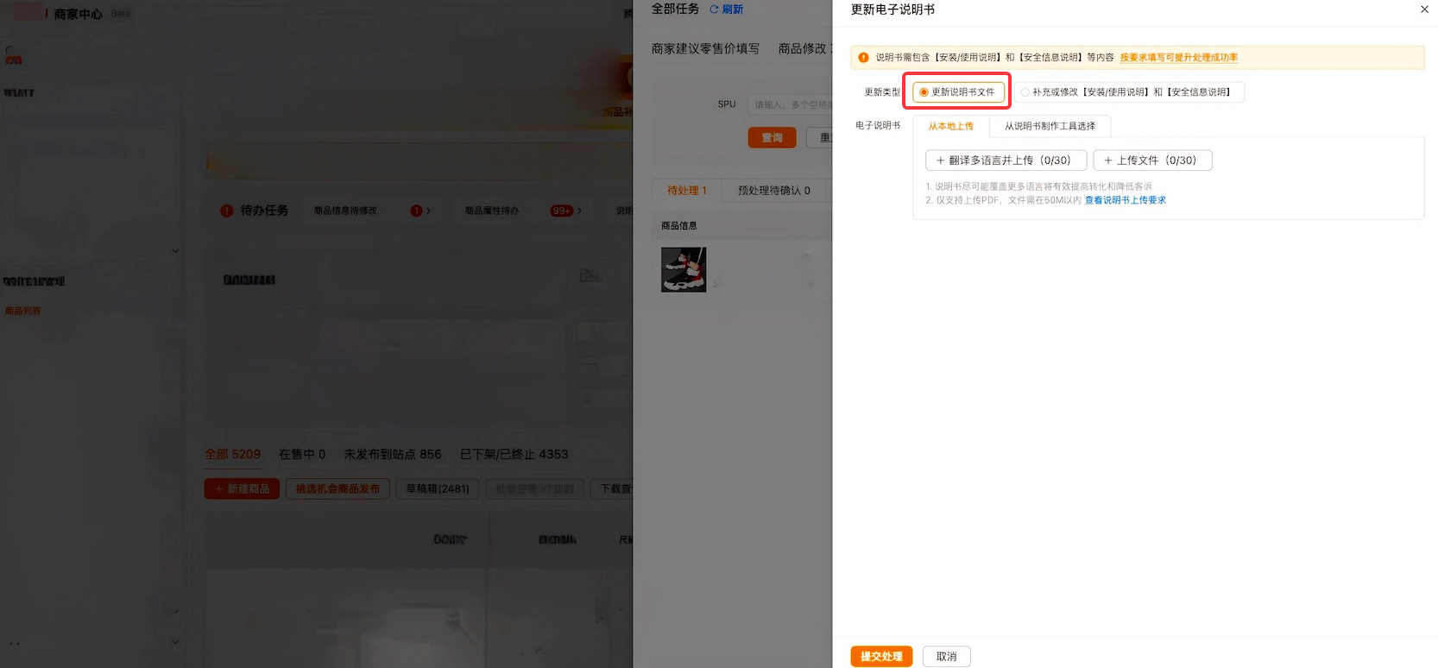Close the 更新电子说明书 panel with X

[1424, 9]
